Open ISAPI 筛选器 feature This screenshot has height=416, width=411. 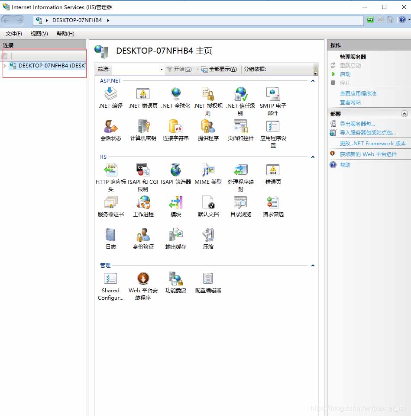[x=175, y=174]
